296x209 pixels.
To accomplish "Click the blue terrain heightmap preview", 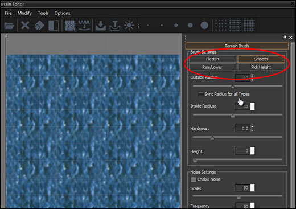I will (93, 132).
